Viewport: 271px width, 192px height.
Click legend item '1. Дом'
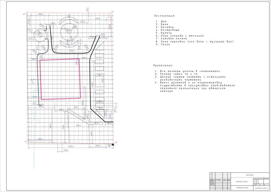click(161, 21)
